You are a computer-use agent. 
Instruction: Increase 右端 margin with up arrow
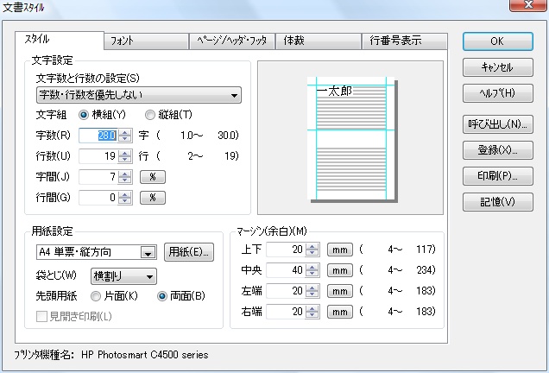coord(312,308)
